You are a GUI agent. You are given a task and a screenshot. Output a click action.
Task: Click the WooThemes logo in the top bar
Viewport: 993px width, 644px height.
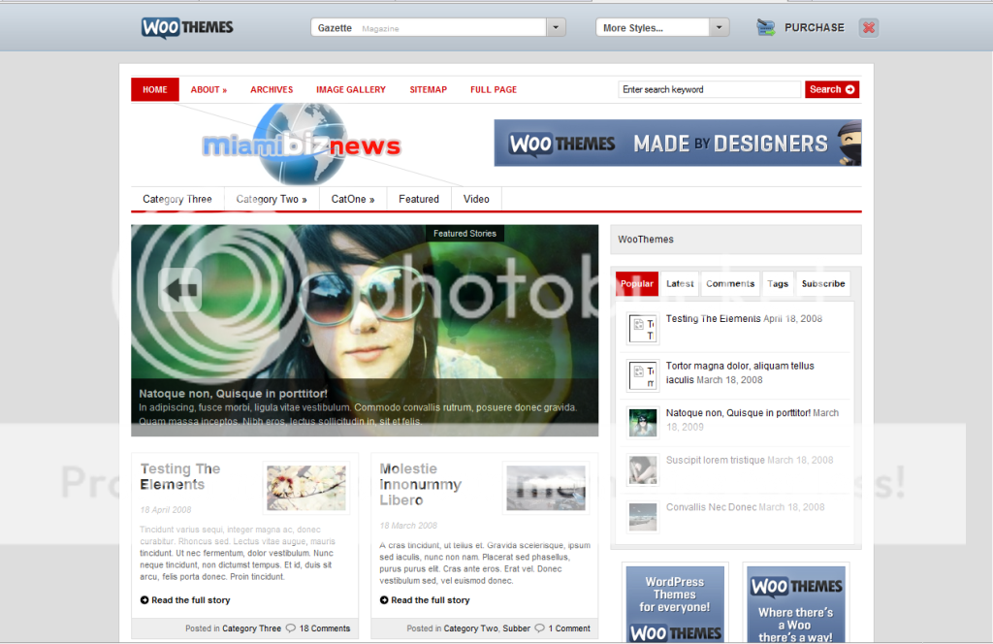187,27
